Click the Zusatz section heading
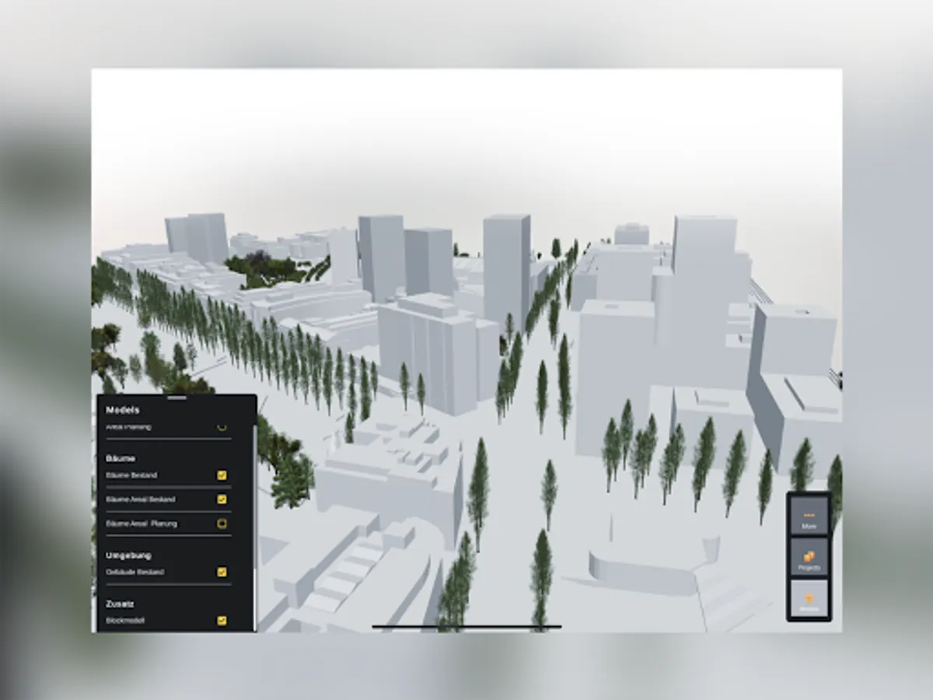This screenshot has width=933, height=700. (120, 604)
